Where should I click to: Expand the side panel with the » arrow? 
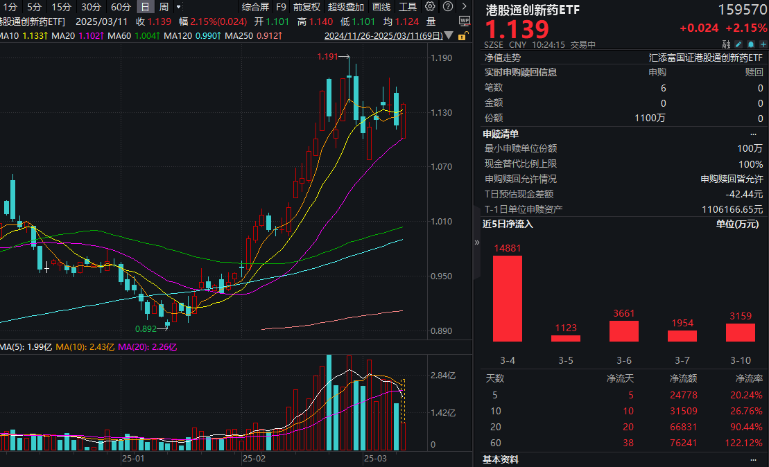point(476,243)
